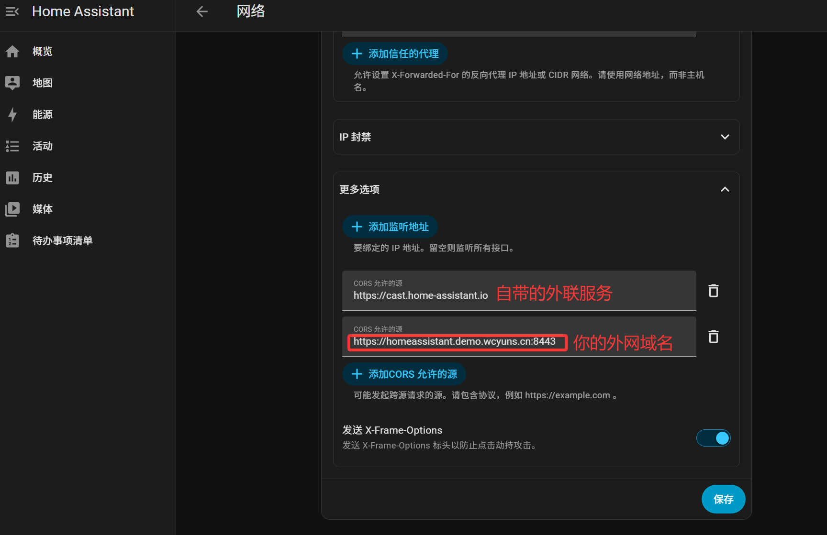Viewport: 827px width, 535px height.
Task: Edit the cast.home-assistant.io CORS field
Action: pyautogui.click(x=519, y=291)
